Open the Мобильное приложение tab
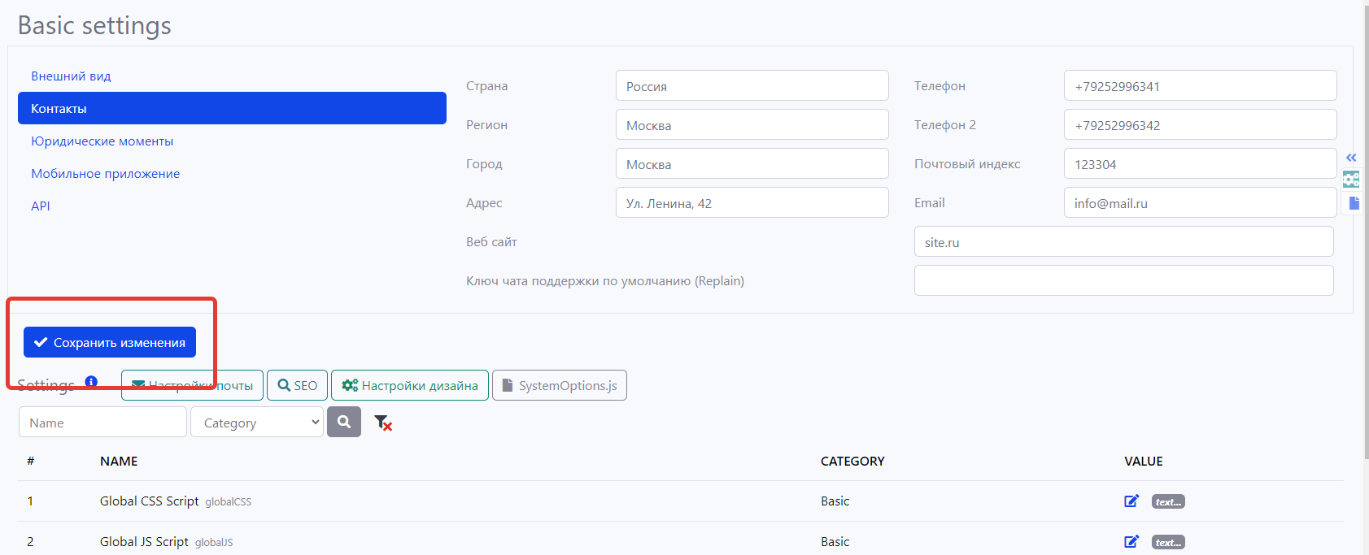Viewport: 1369px width, 555px height. point(105,174)
